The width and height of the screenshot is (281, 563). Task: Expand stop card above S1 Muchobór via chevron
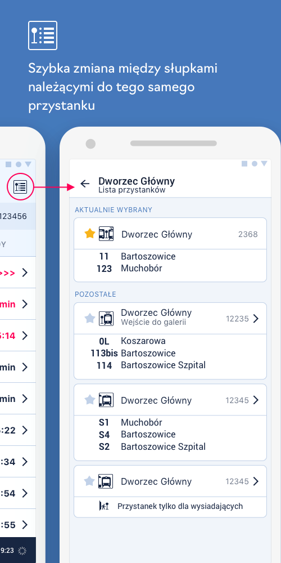pos(256,400)
